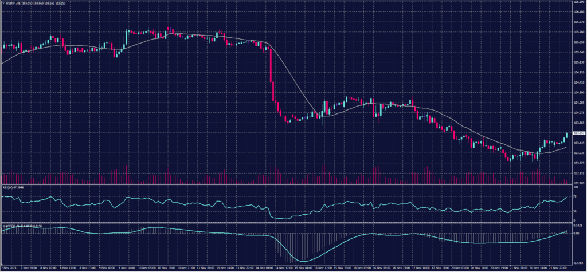Screen dimensions: 587x272
Task: Click the MACD 0.00 level label
Action: [x=577, y=234]
